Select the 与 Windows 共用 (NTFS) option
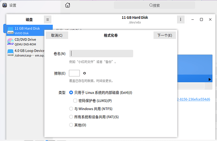Screen dimensions: 217x141 click(71, 109)
